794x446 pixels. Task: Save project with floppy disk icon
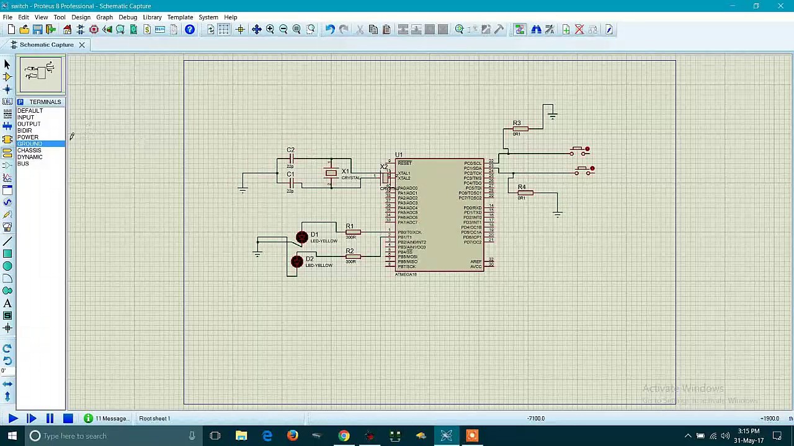point(37,29)
